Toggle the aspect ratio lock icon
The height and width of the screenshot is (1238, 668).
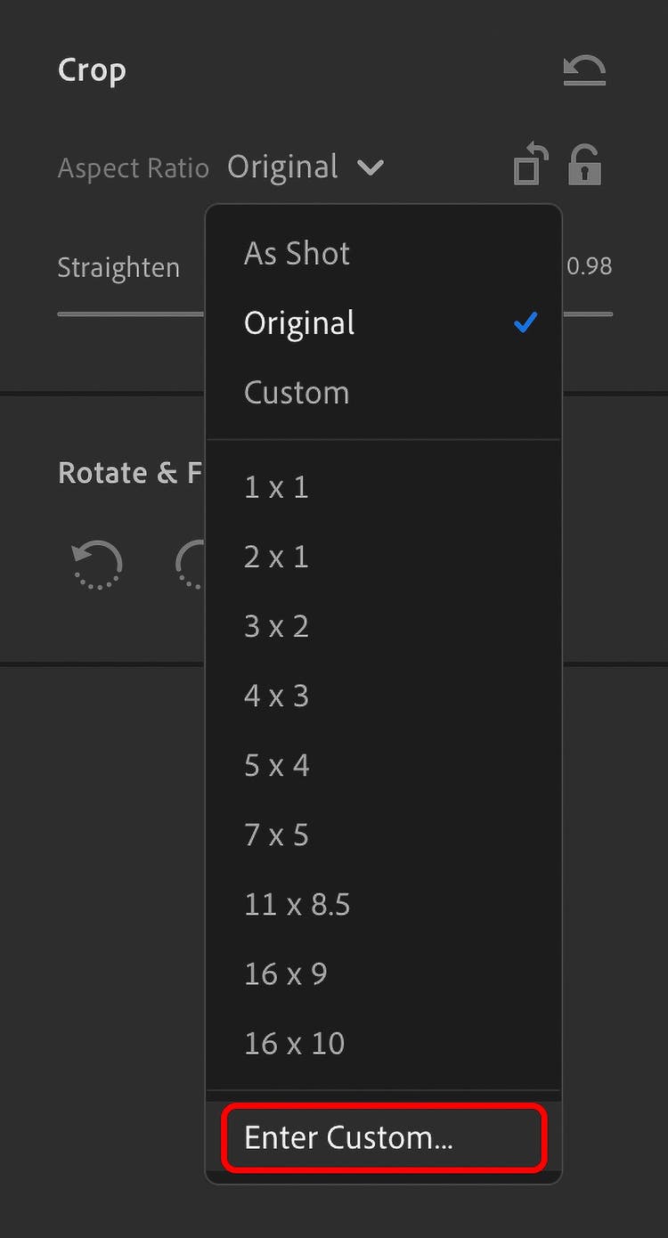(x=585, y=166)
